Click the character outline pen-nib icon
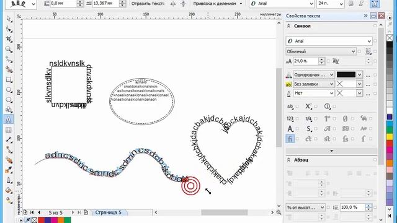Image resolution: width=397 pixels, height=223 pixels. click(x=288, y=94)
